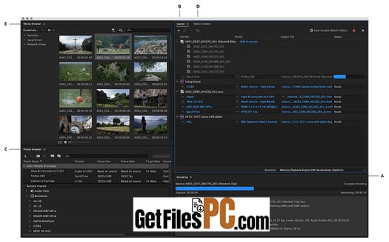The width and height of the screenshot is (389, 242).
Task: Click the red Stop Queue button
Action: [x=354, y=30]
